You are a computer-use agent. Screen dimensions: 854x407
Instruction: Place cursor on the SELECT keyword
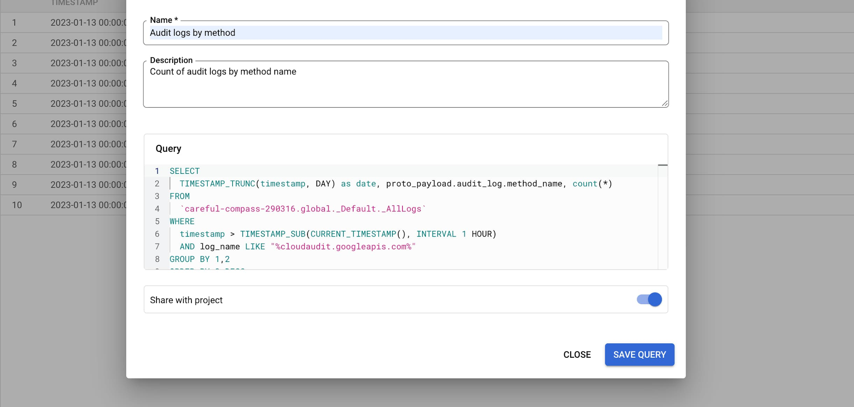[x=184, y=171]
